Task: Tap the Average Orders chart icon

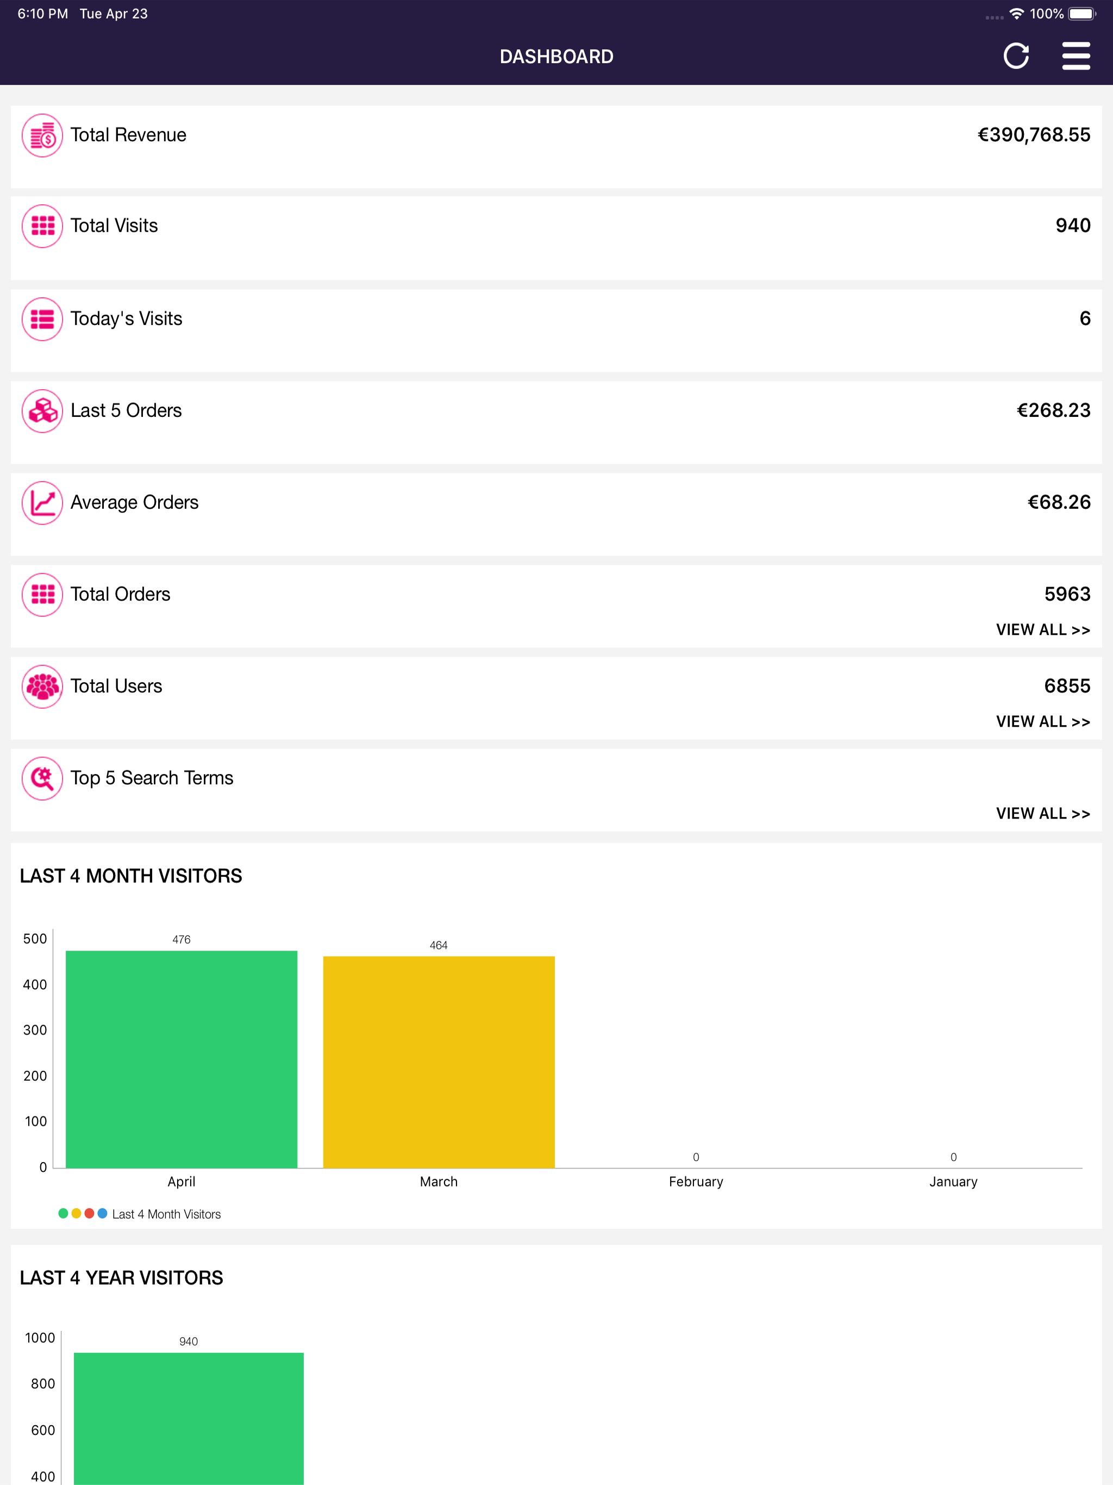Action: click(42, 503)
